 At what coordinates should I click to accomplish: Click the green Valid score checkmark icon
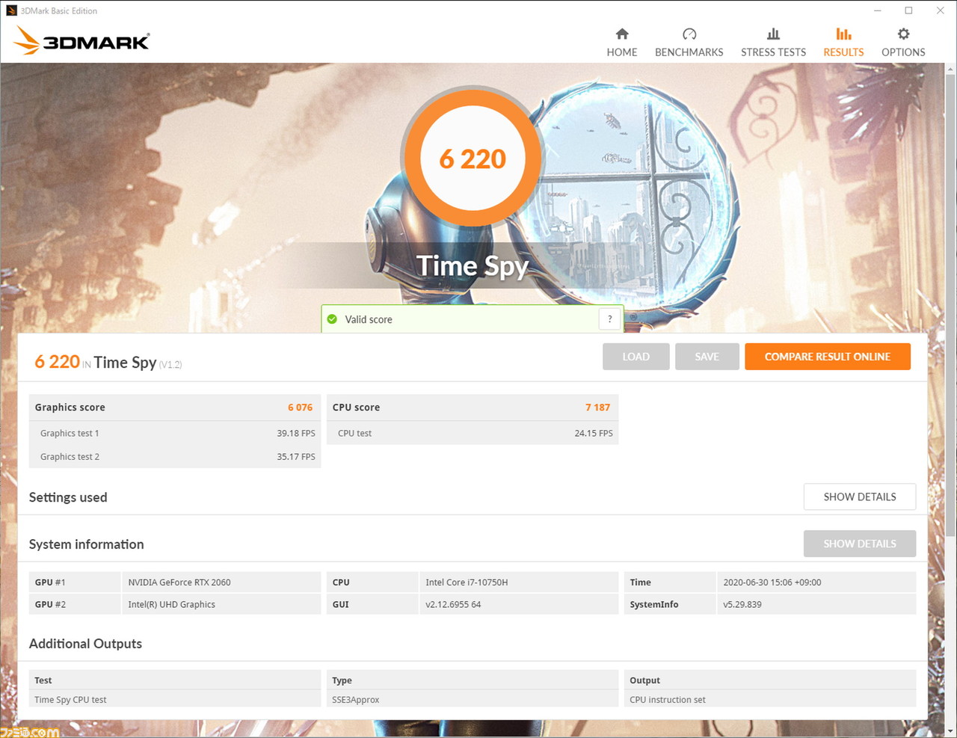point(332,319)
